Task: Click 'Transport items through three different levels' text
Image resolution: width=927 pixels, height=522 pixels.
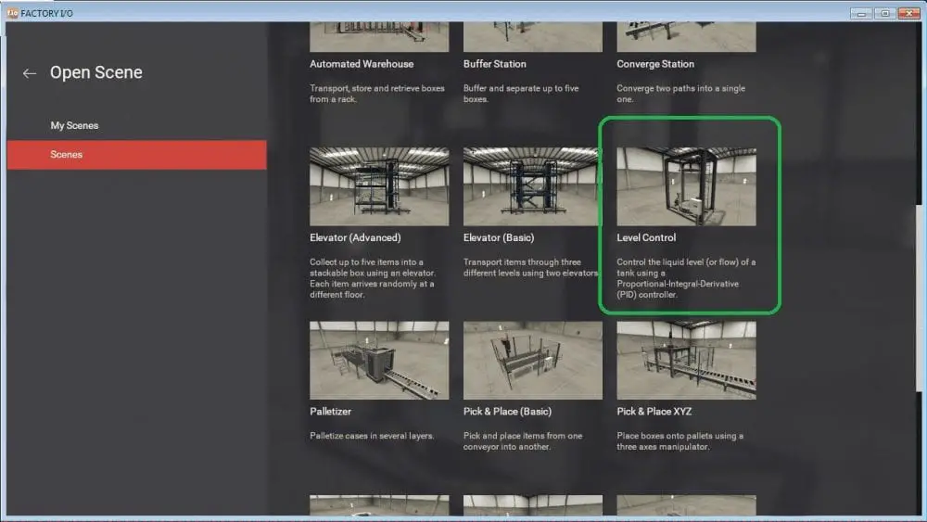Action: pyautogui.click(x=531, y=267)
